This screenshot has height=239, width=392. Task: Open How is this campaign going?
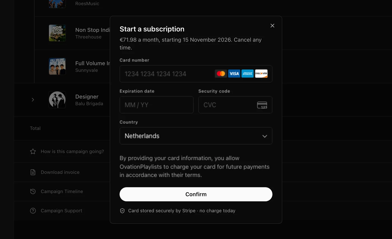72,151
